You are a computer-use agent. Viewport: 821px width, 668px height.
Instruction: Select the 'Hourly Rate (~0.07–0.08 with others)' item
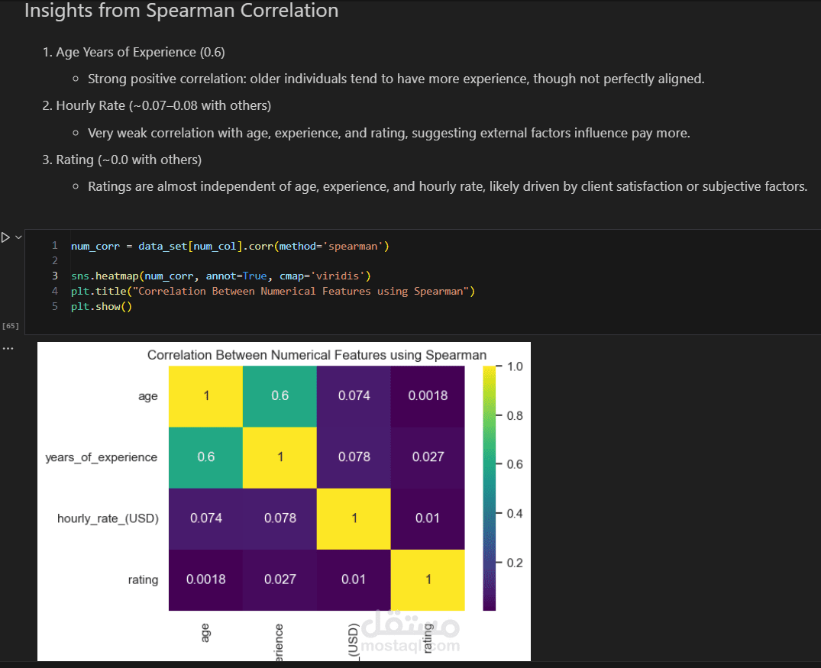[163, 106]
